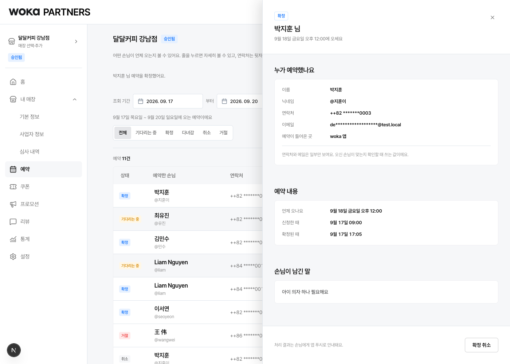Click the 상태 column header
Image resolution: width=510 pixels, height=364 pixels.
click(125, 175)
